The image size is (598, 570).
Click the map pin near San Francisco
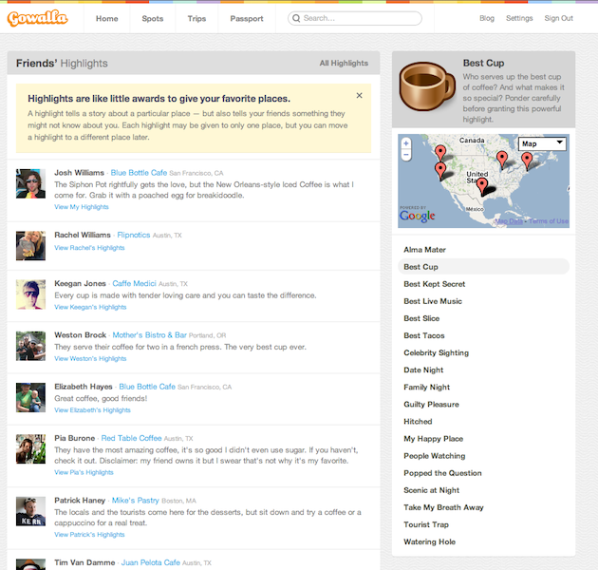pos(440,169)
